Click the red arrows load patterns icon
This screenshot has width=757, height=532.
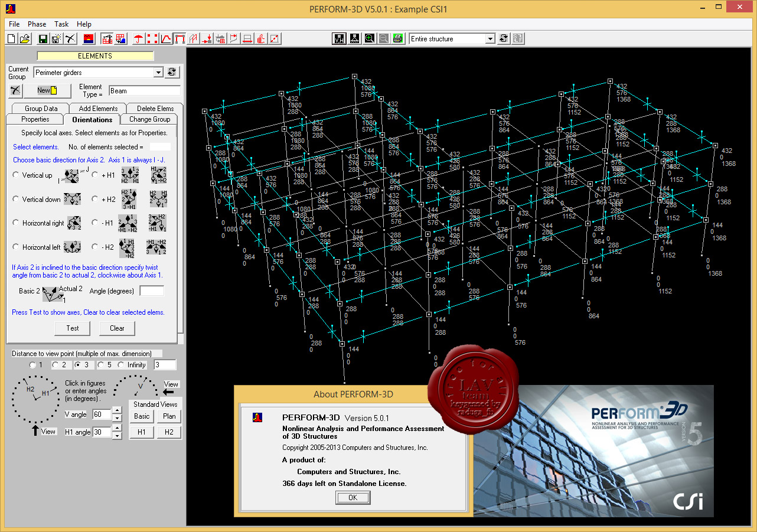(x=207, y=39)
